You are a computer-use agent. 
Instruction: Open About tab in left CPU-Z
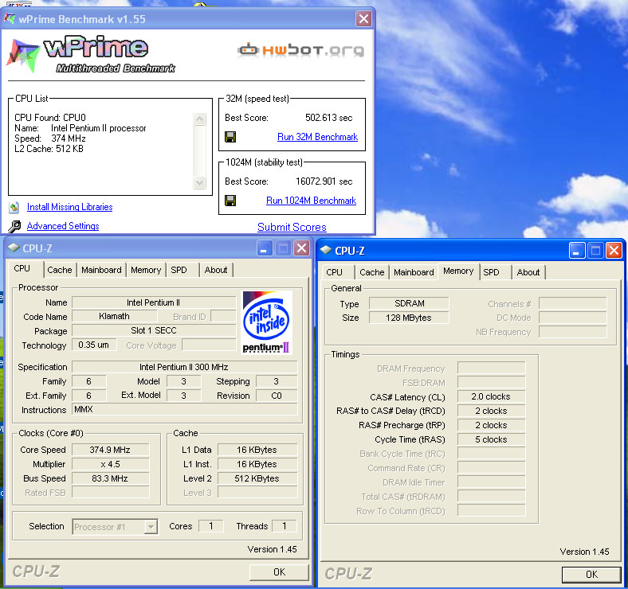pyautogui.click(x=216, y=270)
